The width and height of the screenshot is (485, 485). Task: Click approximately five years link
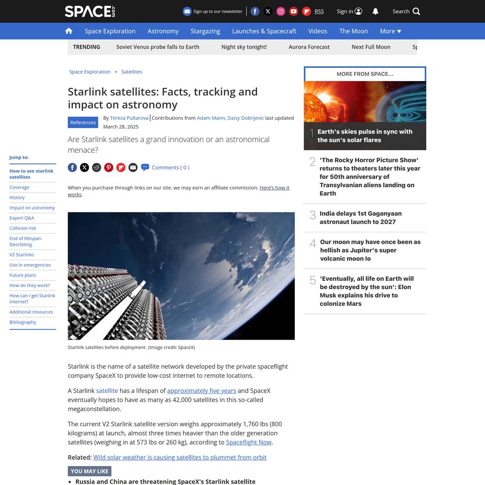pyautogui.click(x=202, y=390)
